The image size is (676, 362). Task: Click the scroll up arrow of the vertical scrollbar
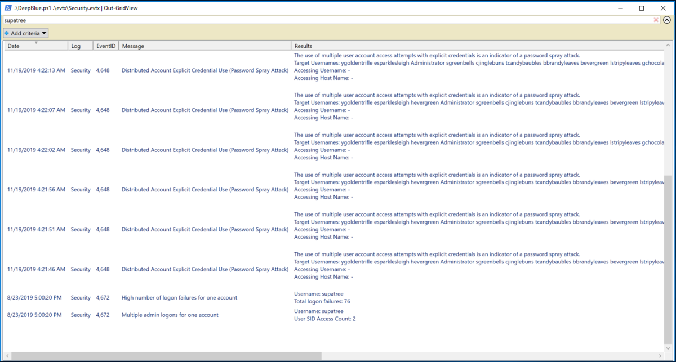pyautogui.click(x=668, y=46)
